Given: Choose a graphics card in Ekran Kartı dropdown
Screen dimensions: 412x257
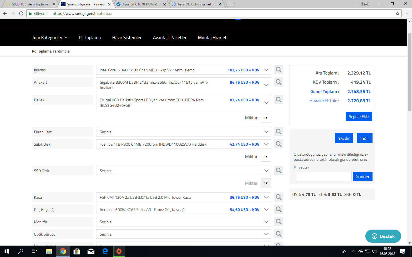Looking at the screenshot, I should [184, 132].
